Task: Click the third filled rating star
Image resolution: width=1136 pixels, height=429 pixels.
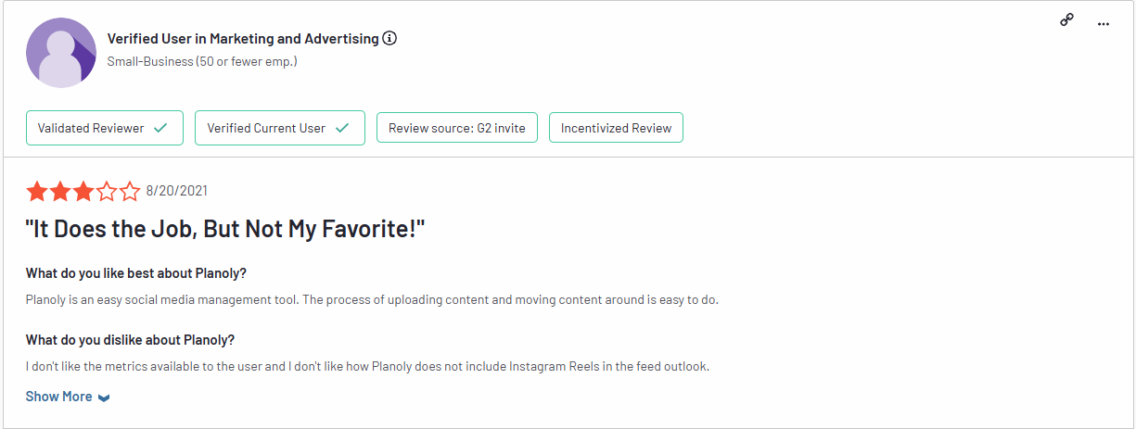Action: [x=83, y=192]
